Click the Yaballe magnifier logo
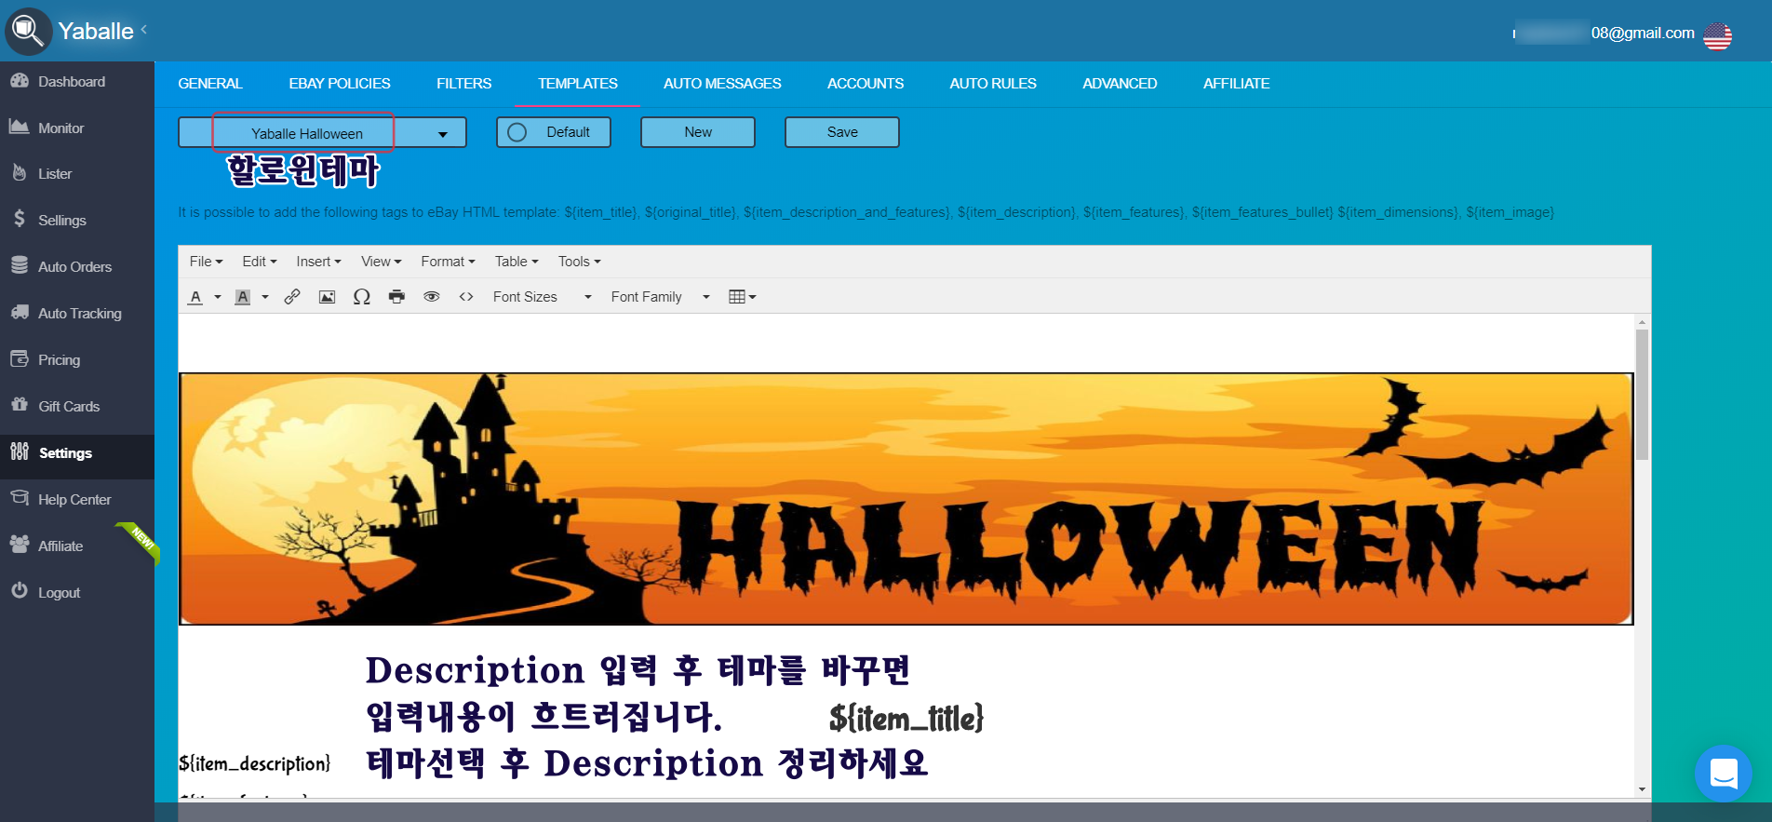 pos(28,31)
